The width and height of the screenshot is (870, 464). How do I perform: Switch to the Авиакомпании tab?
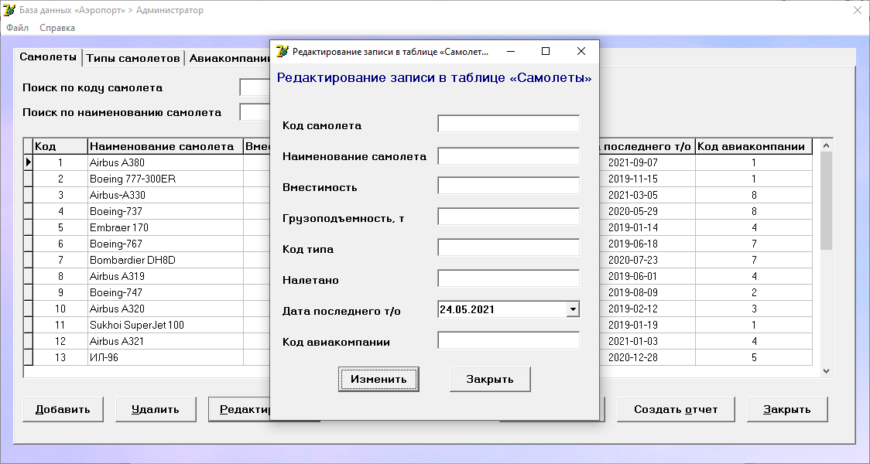pyautogui.click(x=228, y=58)
